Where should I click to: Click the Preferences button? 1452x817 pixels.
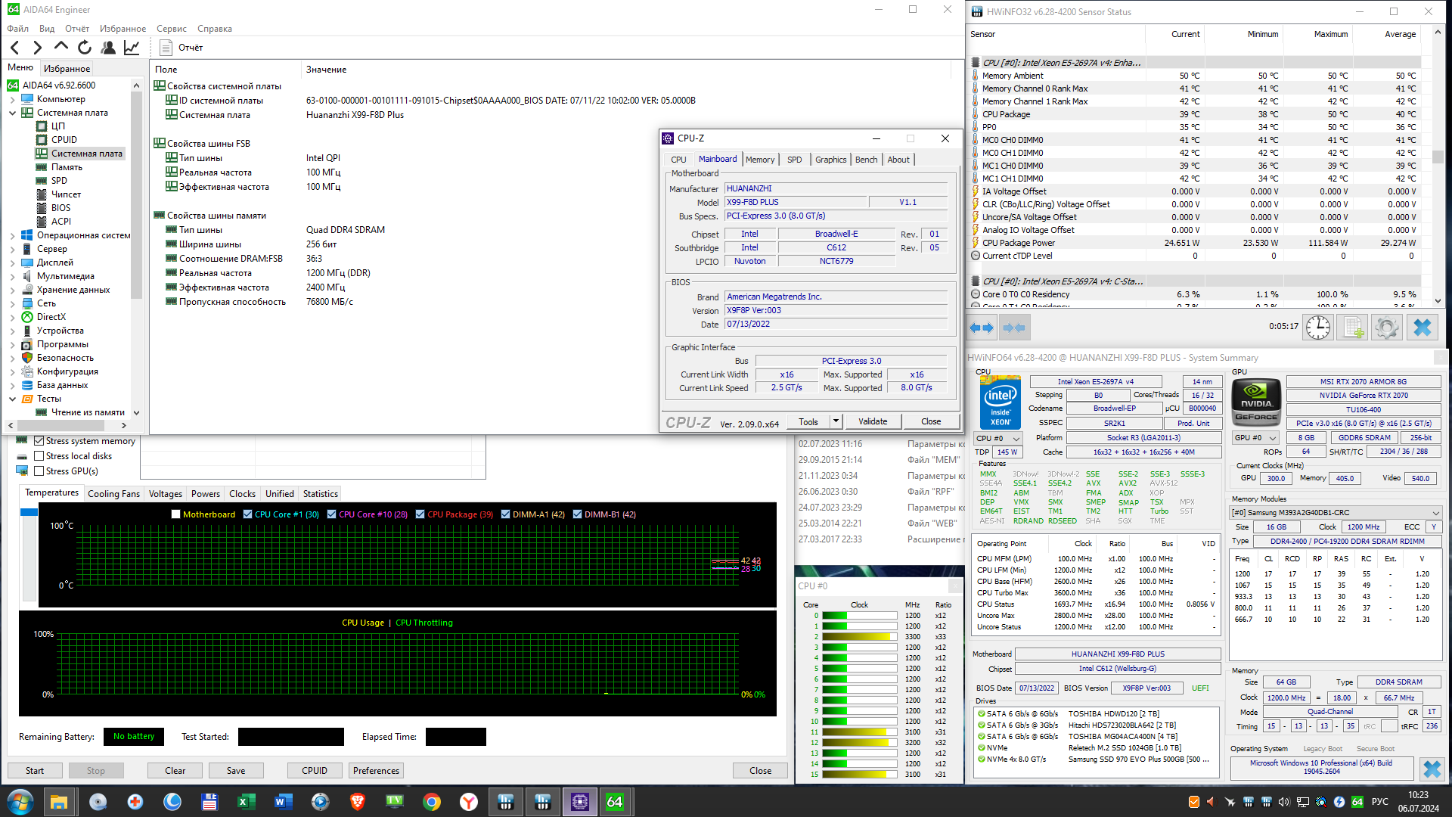click(x=376, y=771)
